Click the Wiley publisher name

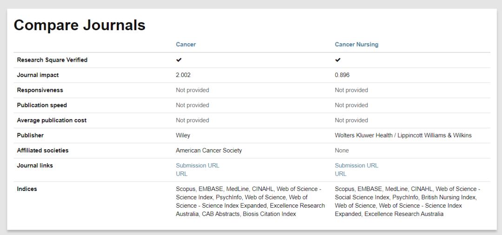click(183, 135)
